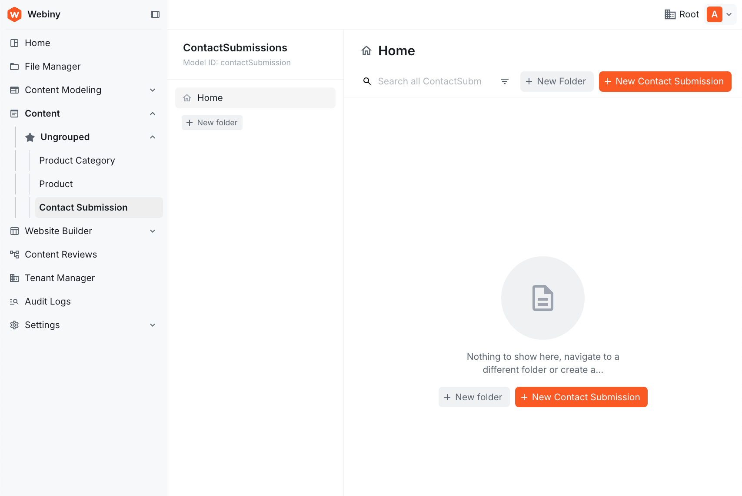Screen dimensions: 742x496
Task: Click inside the ContactSubmissions search field
Action: 430,81
